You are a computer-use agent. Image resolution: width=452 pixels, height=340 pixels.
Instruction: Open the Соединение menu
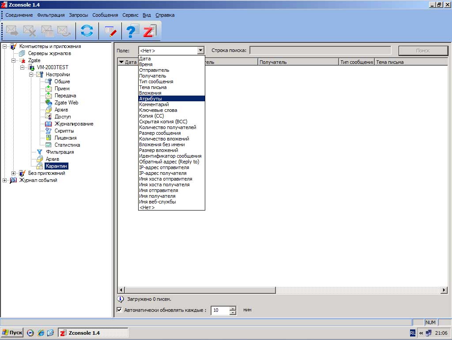point(19,15)
